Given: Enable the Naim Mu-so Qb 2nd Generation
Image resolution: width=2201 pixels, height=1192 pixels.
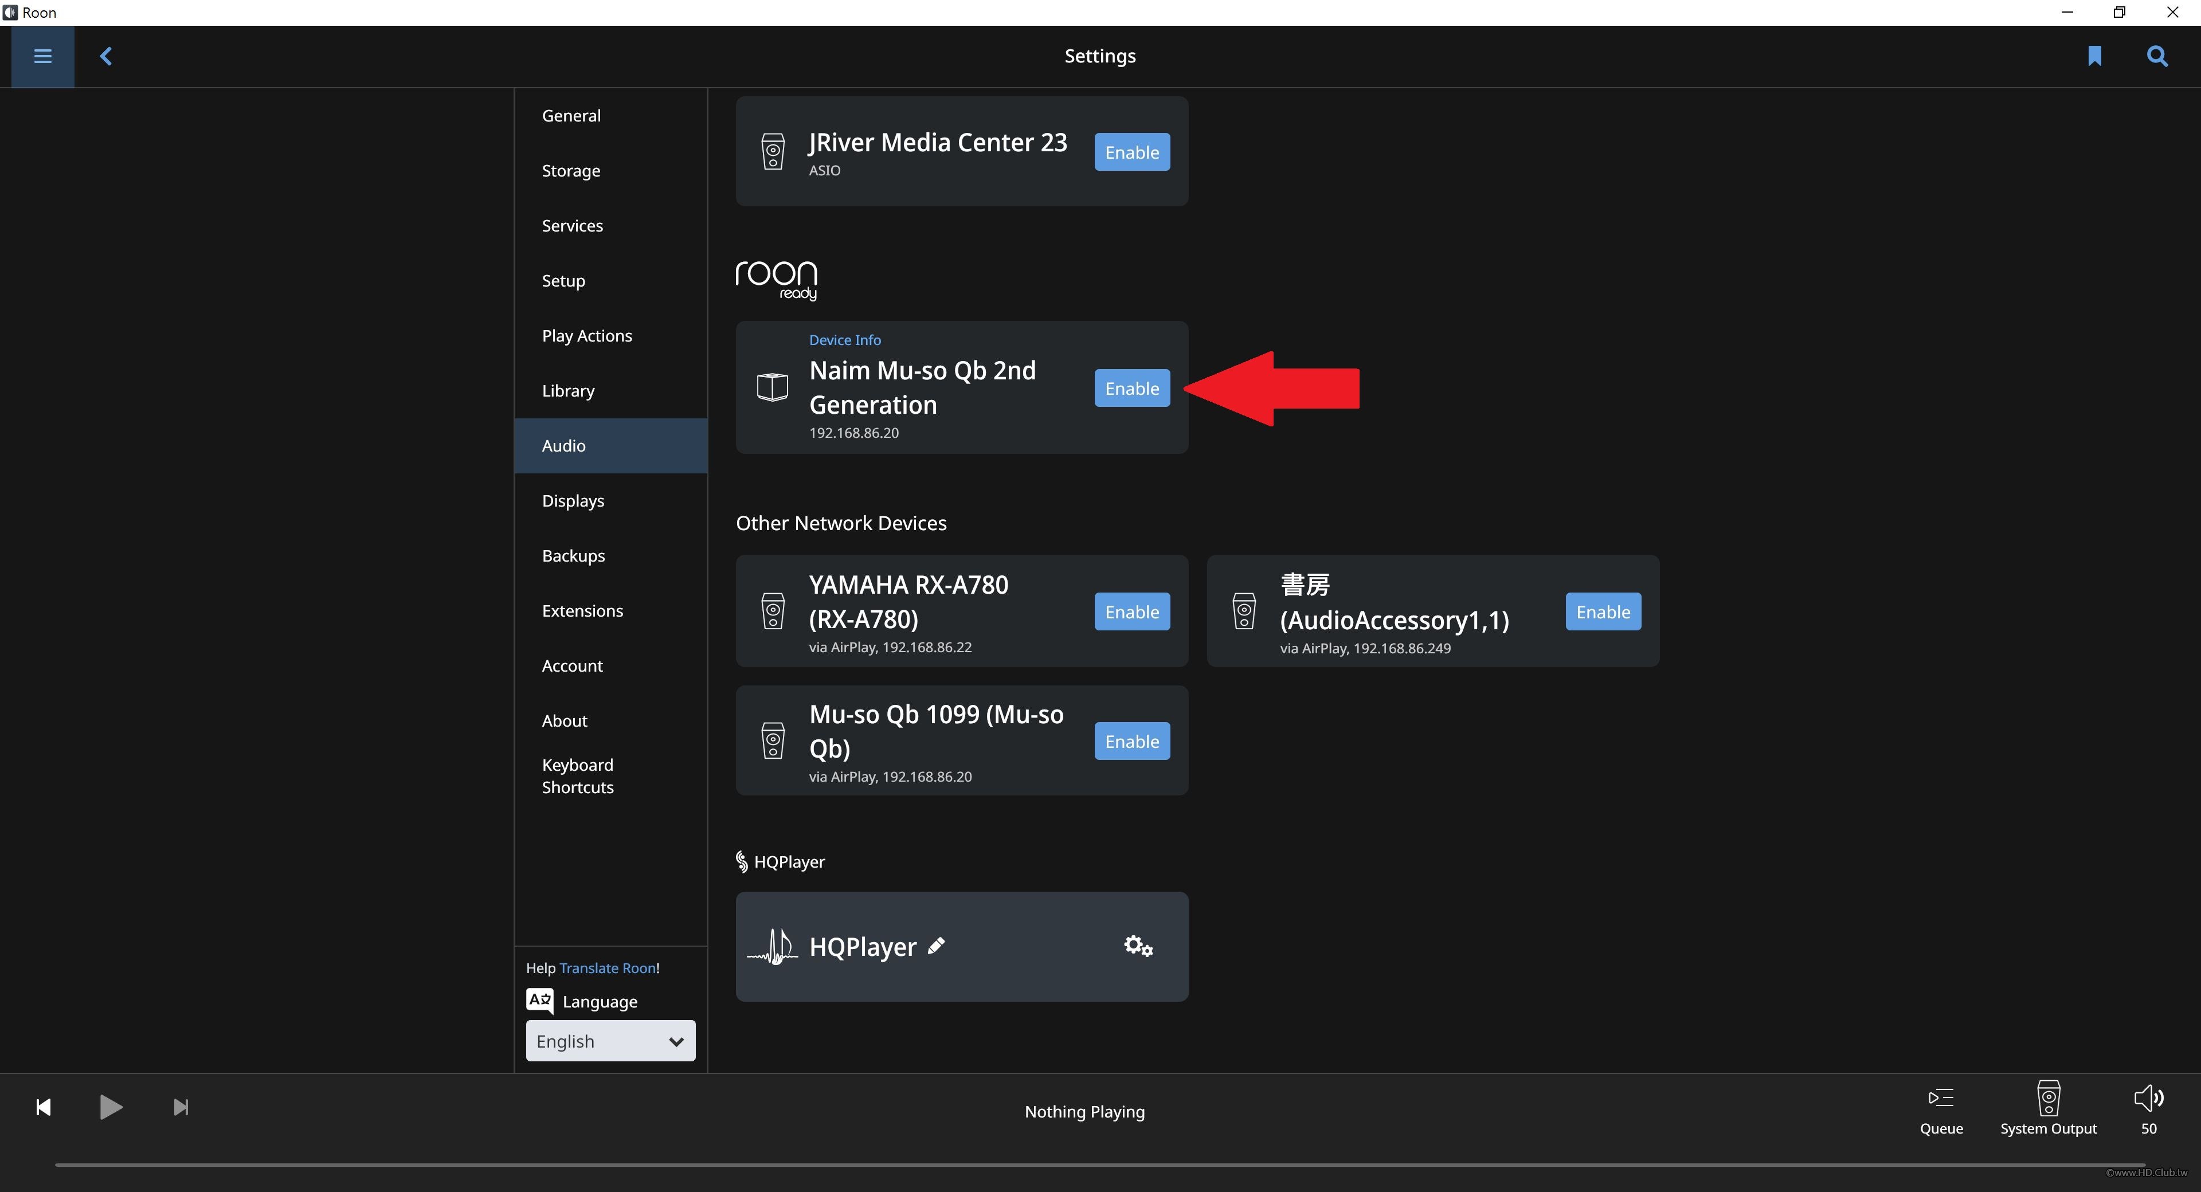Looking at the screenshot, I should (1131, 387).
